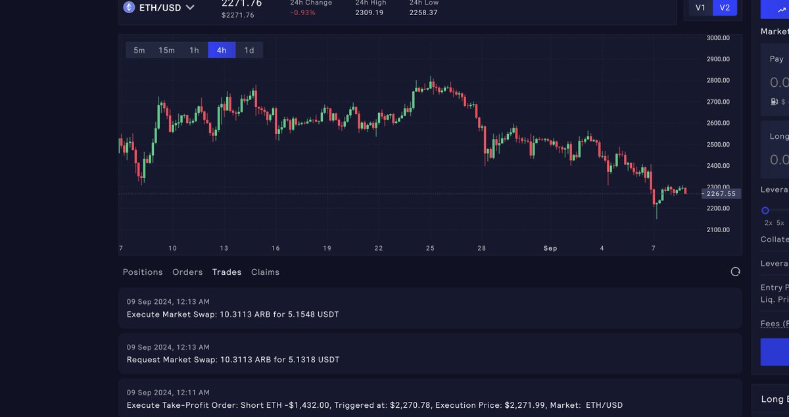Open the Claims tab
This screenshot has width=789, height=417.
point(265,272)
